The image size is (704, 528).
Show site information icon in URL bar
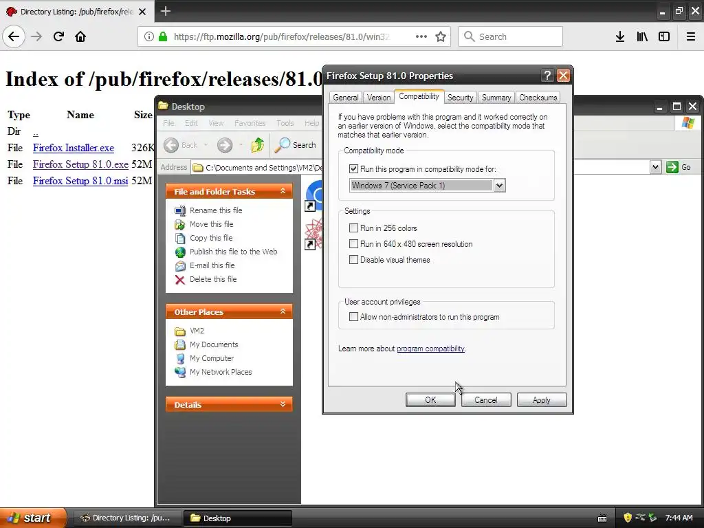148,36
